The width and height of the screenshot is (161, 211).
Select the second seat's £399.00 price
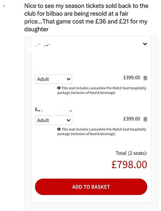(132, 119)
